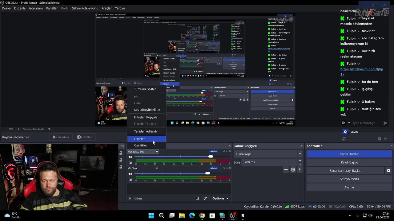The height and width of the screenshot is (221, 394).
Task: Mute the Mic/Aux speaker icon
Action: click(x=130, y=174)
